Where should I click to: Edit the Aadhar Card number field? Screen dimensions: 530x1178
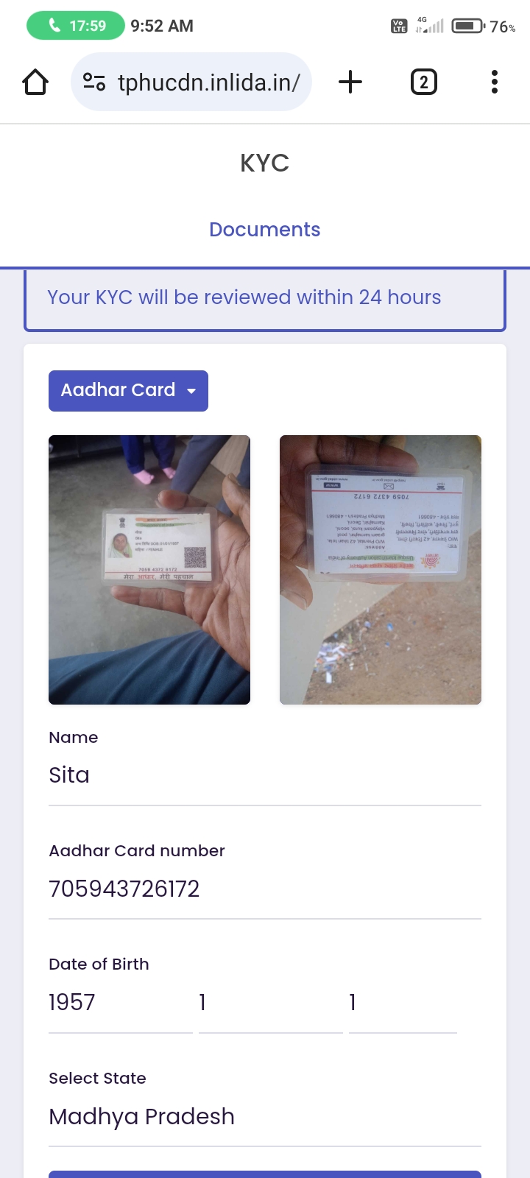(x=265, y=889)
